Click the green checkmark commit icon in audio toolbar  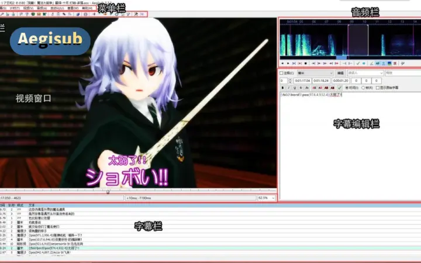point(358,63)
